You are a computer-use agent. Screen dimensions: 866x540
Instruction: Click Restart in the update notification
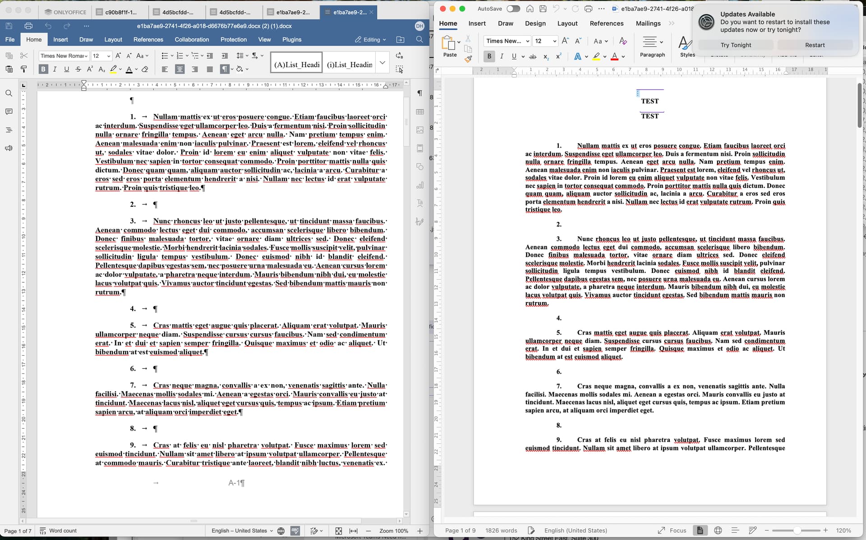click(x=815, y=45)
